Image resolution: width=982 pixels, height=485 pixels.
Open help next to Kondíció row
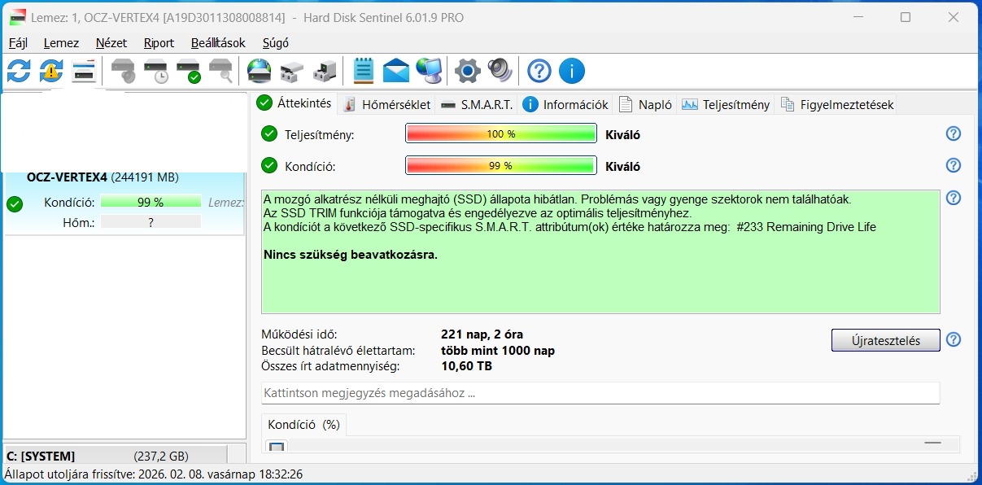(954, 165)
